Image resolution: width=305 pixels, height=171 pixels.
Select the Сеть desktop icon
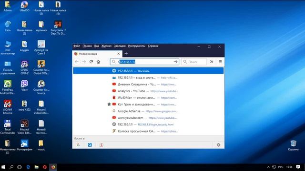8,26
